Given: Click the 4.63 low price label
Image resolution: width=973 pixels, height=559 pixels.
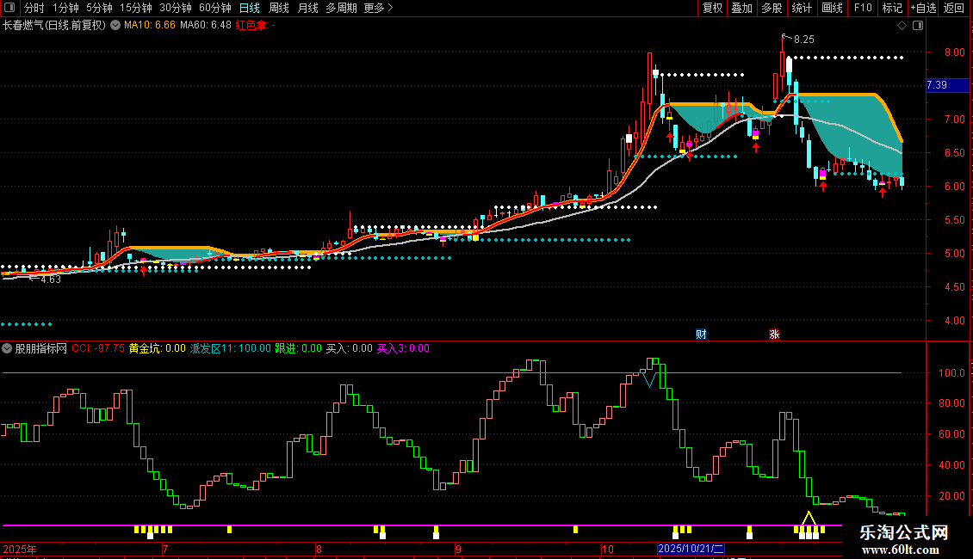Looking at the screenshot, I should 51,279.
